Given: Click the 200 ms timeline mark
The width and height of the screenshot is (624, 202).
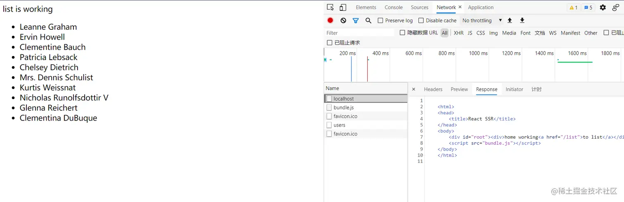Looking at the screenshot, I should point(347,53).
